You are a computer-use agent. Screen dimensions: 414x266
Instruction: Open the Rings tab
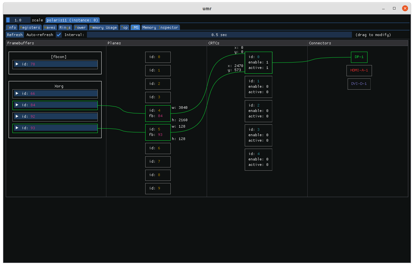(65, 27)
